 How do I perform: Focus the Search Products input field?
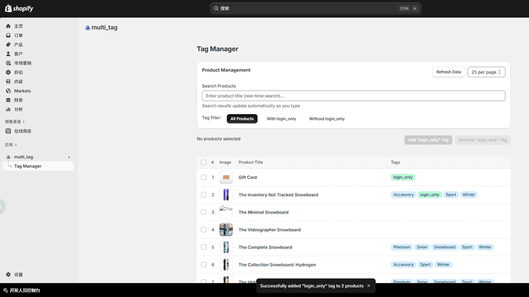point(353,96)
